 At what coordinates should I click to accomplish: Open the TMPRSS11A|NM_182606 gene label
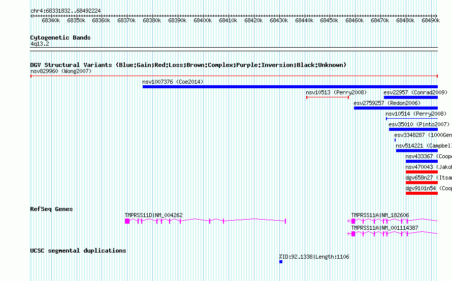380,215
